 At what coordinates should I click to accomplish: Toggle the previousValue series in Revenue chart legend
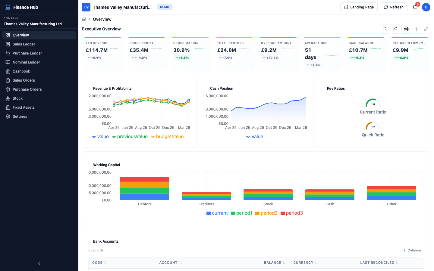coord(130,136)
